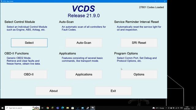
Task: Launch Microsoft Edge from the taskbar
Action: pyautogui.click(x=62, y=108)
